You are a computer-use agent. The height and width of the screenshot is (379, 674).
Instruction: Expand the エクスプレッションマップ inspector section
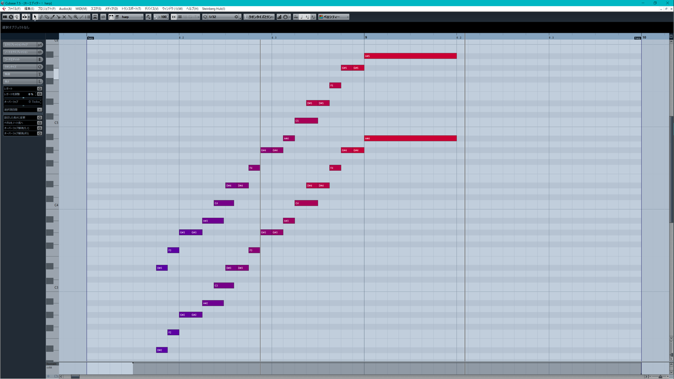tap(23, 44)
